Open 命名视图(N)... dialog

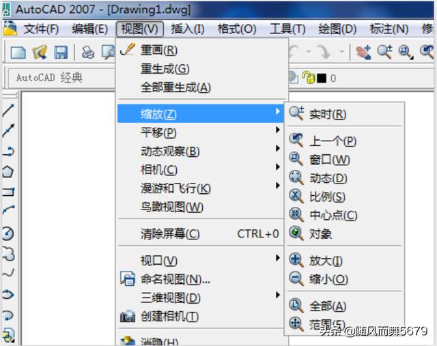[x=201, y=279]
